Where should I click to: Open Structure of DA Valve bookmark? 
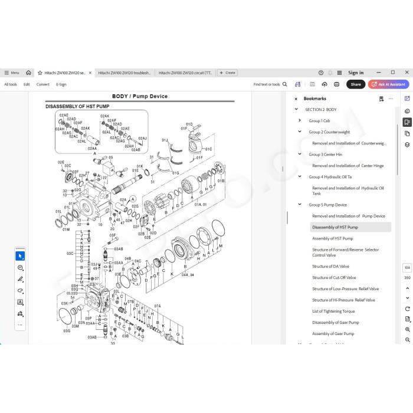click(x=330, y=266)
